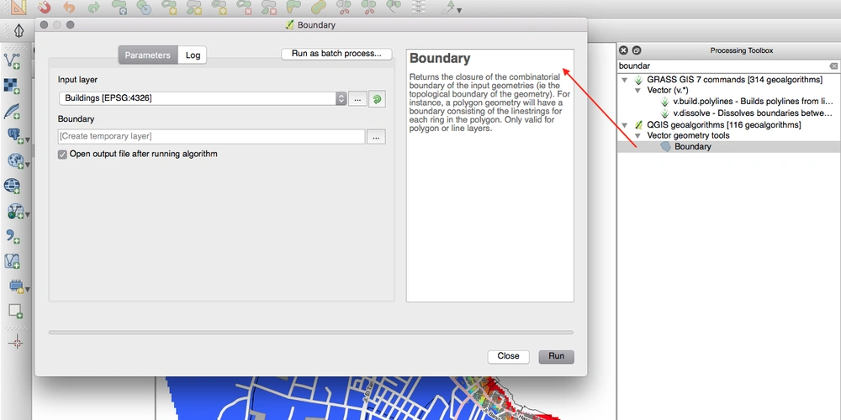Viewport: 841px width, 420px height.
Task: Click the Add WCS Layer dark globe icon
Action: click(12, 186)
